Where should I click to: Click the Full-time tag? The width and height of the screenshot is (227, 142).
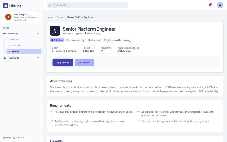tap(57, 40)
